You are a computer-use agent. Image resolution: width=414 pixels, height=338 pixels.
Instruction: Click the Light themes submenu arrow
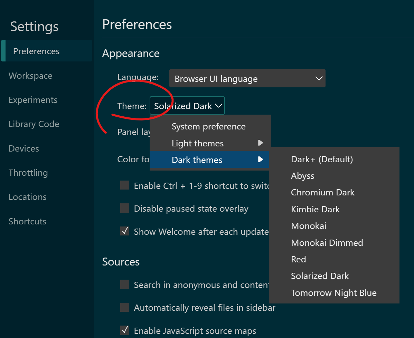pos(260,143)
